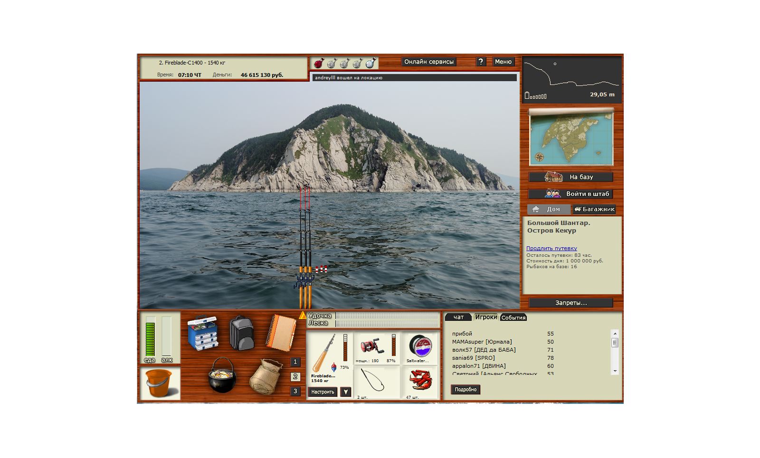Click the 29,05 m depth reading
This screenshot has height=458, width=760.
point(602,94)
